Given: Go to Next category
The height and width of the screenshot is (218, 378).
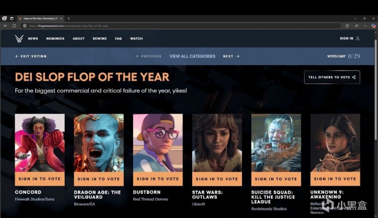Looking at the screenshot, I should 231,56.
